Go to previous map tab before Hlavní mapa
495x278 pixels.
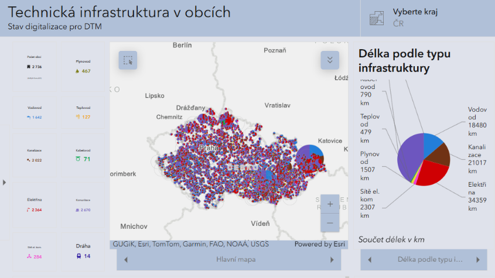pyautogui.click(x=126, y=259)
